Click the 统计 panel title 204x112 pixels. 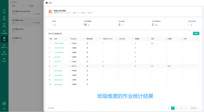[x=50, y=3]
